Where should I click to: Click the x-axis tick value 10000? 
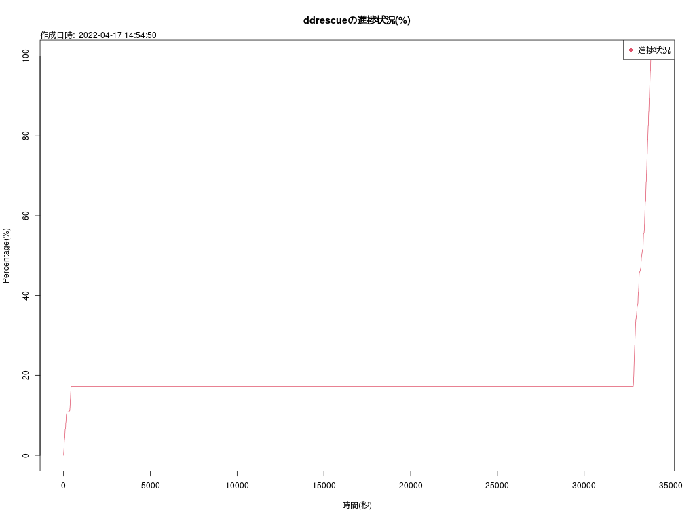coord(237,486)
